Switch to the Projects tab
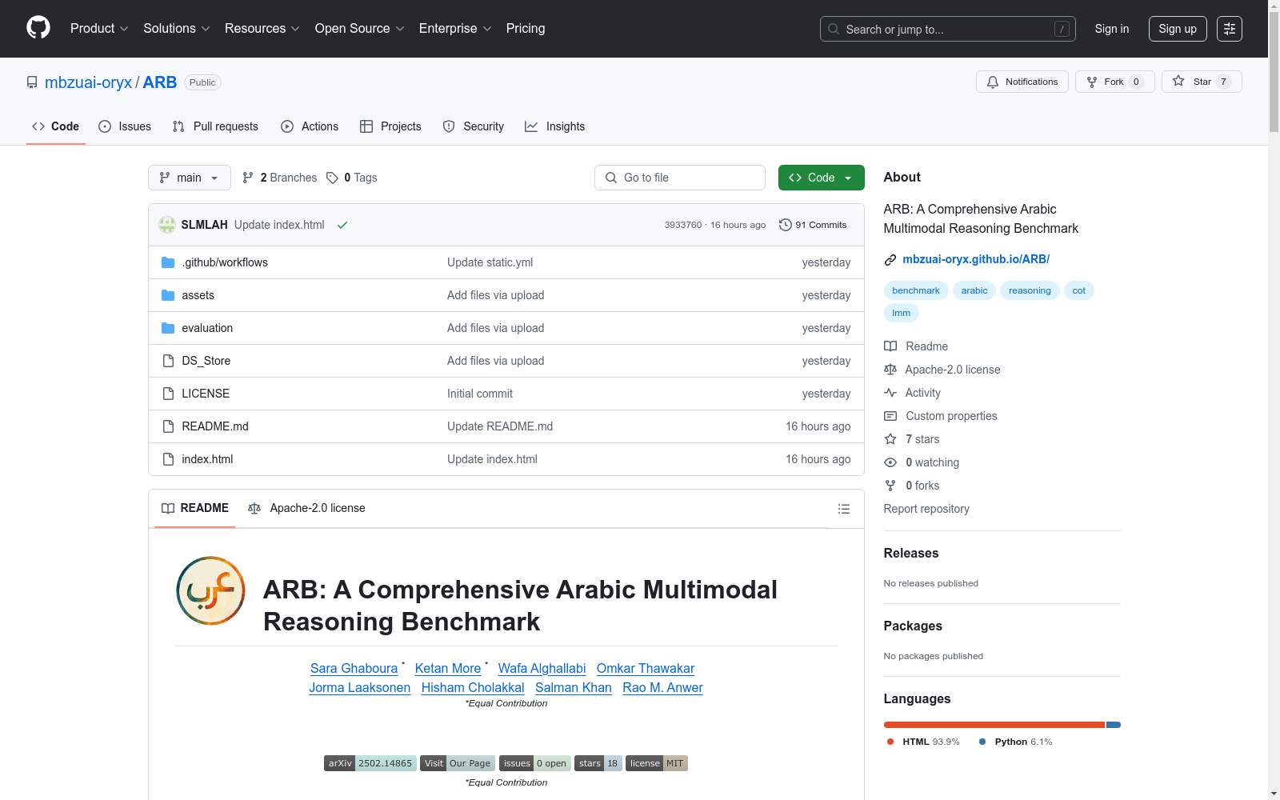Image resolution: width=1280 pixels, height=800 pixels. (x=390, y=126)
